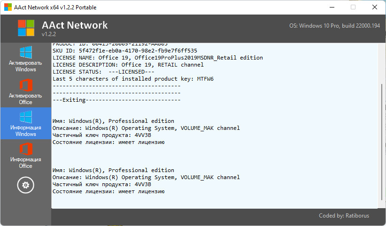
Task: Select the 'Информация Windows' label text
Action: [25, 131]
